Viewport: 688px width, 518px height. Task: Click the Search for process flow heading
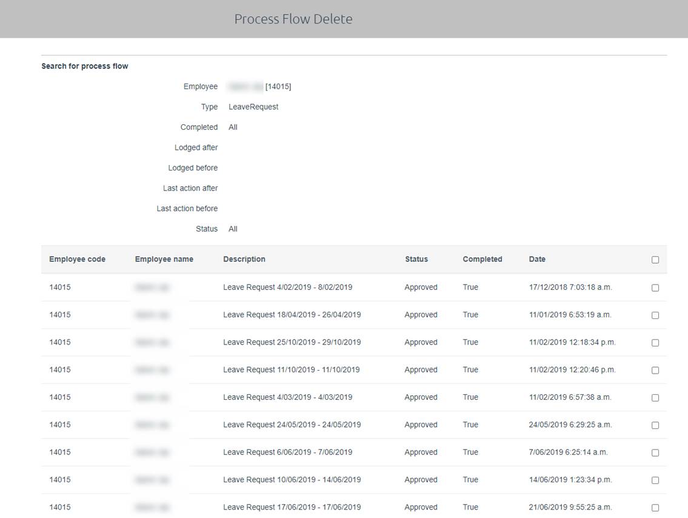[84, 66]
